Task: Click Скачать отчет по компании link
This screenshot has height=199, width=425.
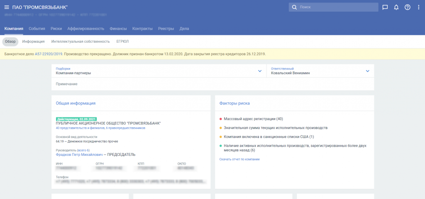Action: click(239, 160)
